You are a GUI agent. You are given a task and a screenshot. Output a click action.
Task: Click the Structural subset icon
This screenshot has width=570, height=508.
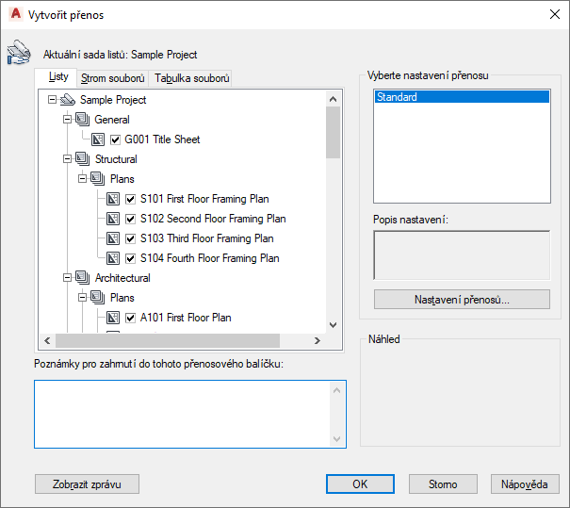83,159
